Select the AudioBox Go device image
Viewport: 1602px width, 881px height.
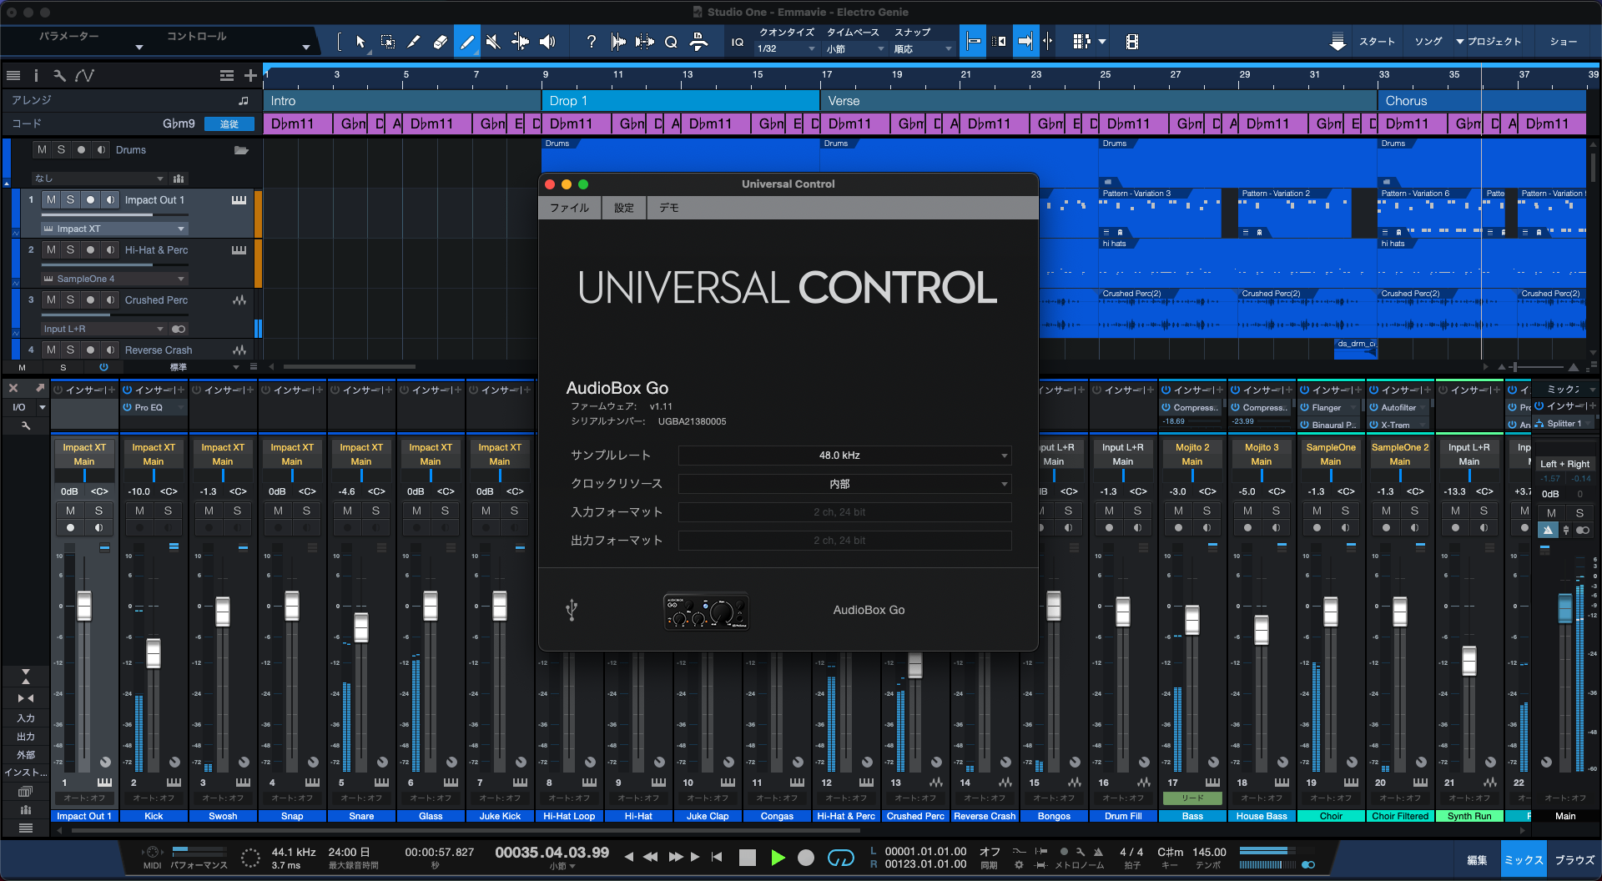(x=706, y=611)
